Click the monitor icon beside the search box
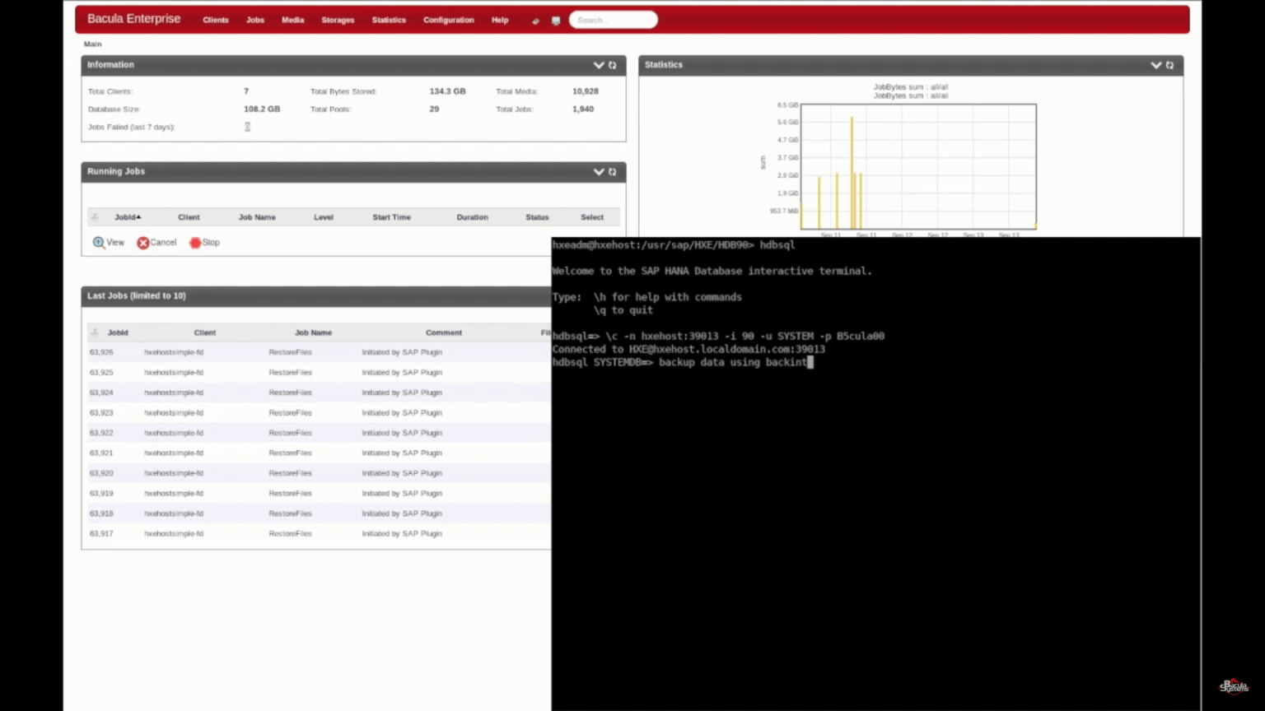 [556, 21]
